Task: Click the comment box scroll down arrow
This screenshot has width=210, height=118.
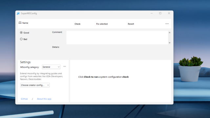Action: 170,43
